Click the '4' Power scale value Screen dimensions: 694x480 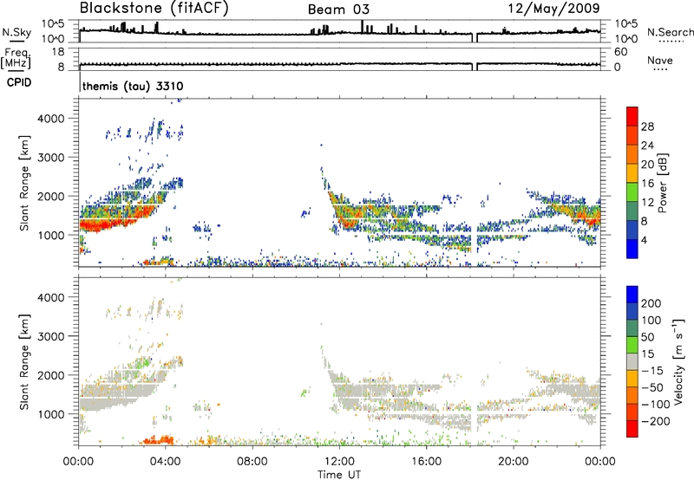click(x=645, y=240)
